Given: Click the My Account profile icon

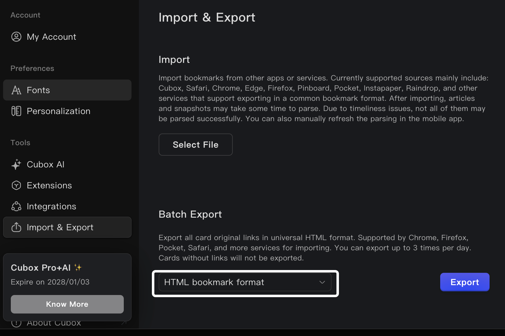Looking at the screenshot, I should [16, 37].
